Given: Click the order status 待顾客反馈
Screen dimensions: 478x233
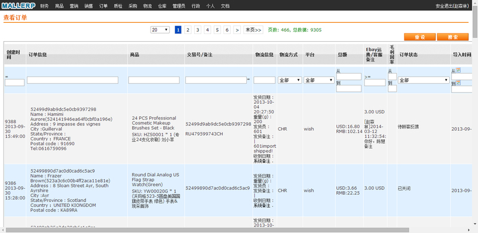Looking at the screenshot, I should pyautogui.click(x=409, y=126).
